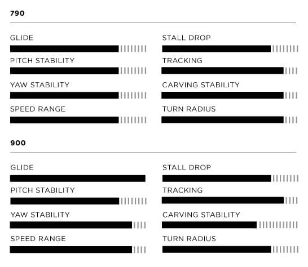This screenshot has height=267, width=308.
Task: Click the 900 Carving Stability bar
Action: point(230,225)
